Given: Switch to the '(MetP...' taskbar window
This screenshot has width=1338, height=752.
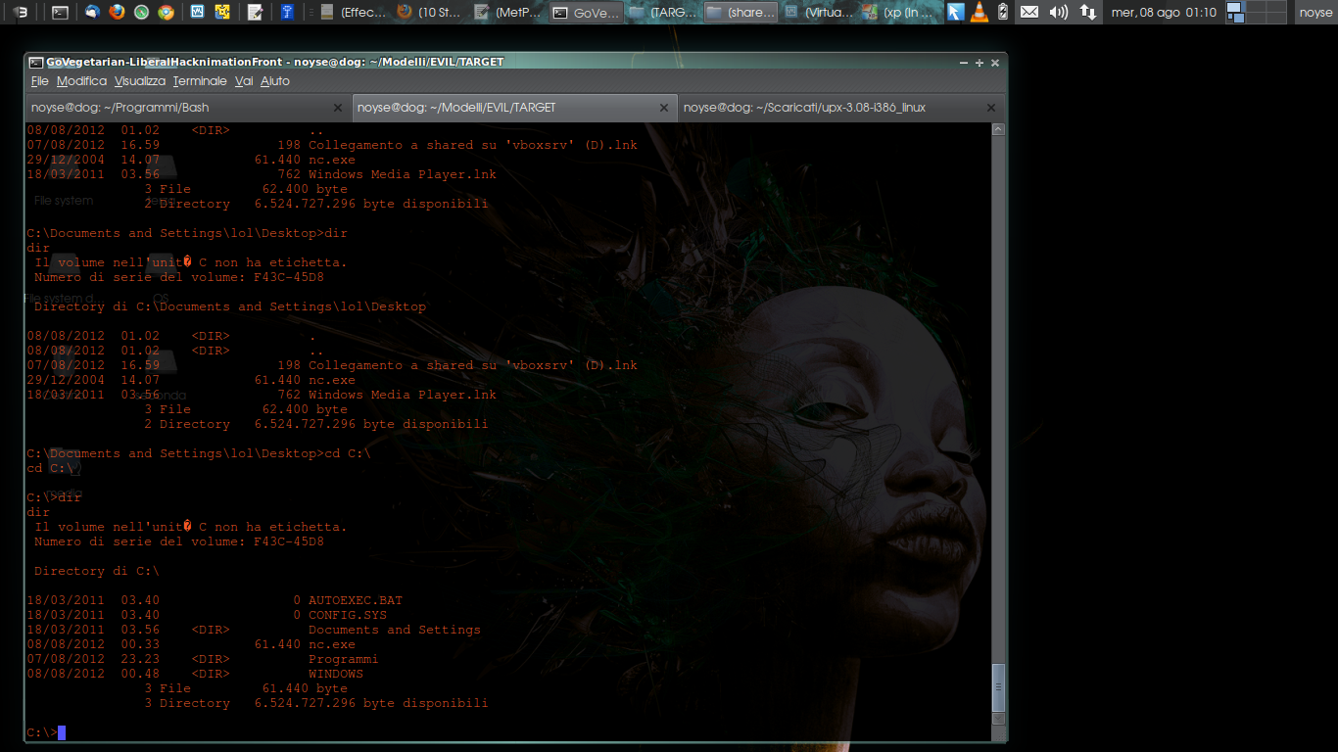Looking at the screenshot, I should (x=507, y=13).
